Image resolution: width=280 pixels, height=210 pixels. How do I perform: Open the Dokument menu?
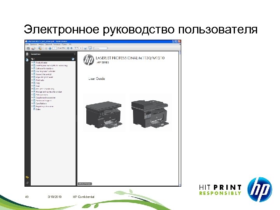[48, 44]
